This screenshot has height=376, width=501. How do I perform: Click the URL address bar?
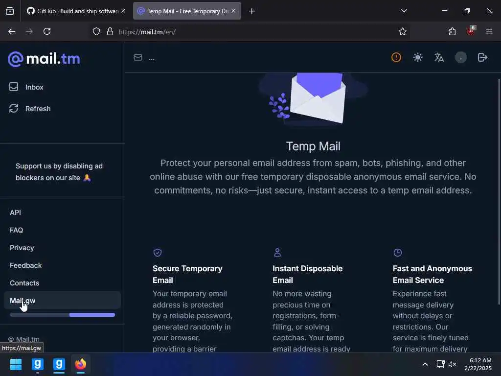[x=249, y=32]
